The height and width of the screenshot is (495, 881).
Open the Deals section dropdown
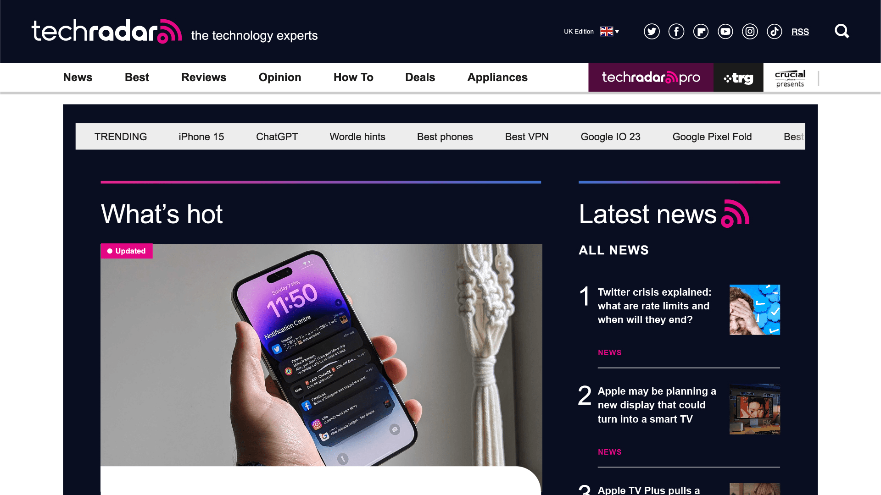(x=420, y=77)
